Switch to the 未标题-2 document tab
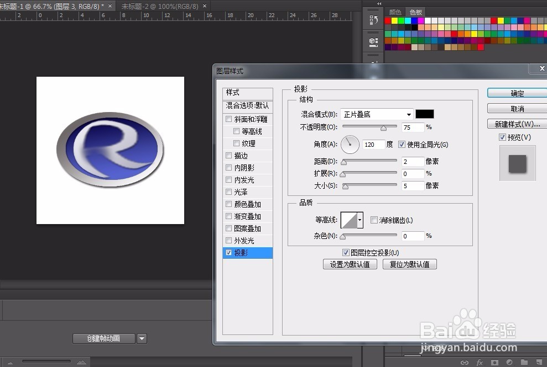Screen dimensions: 547x367 click(x=160, y=6)
